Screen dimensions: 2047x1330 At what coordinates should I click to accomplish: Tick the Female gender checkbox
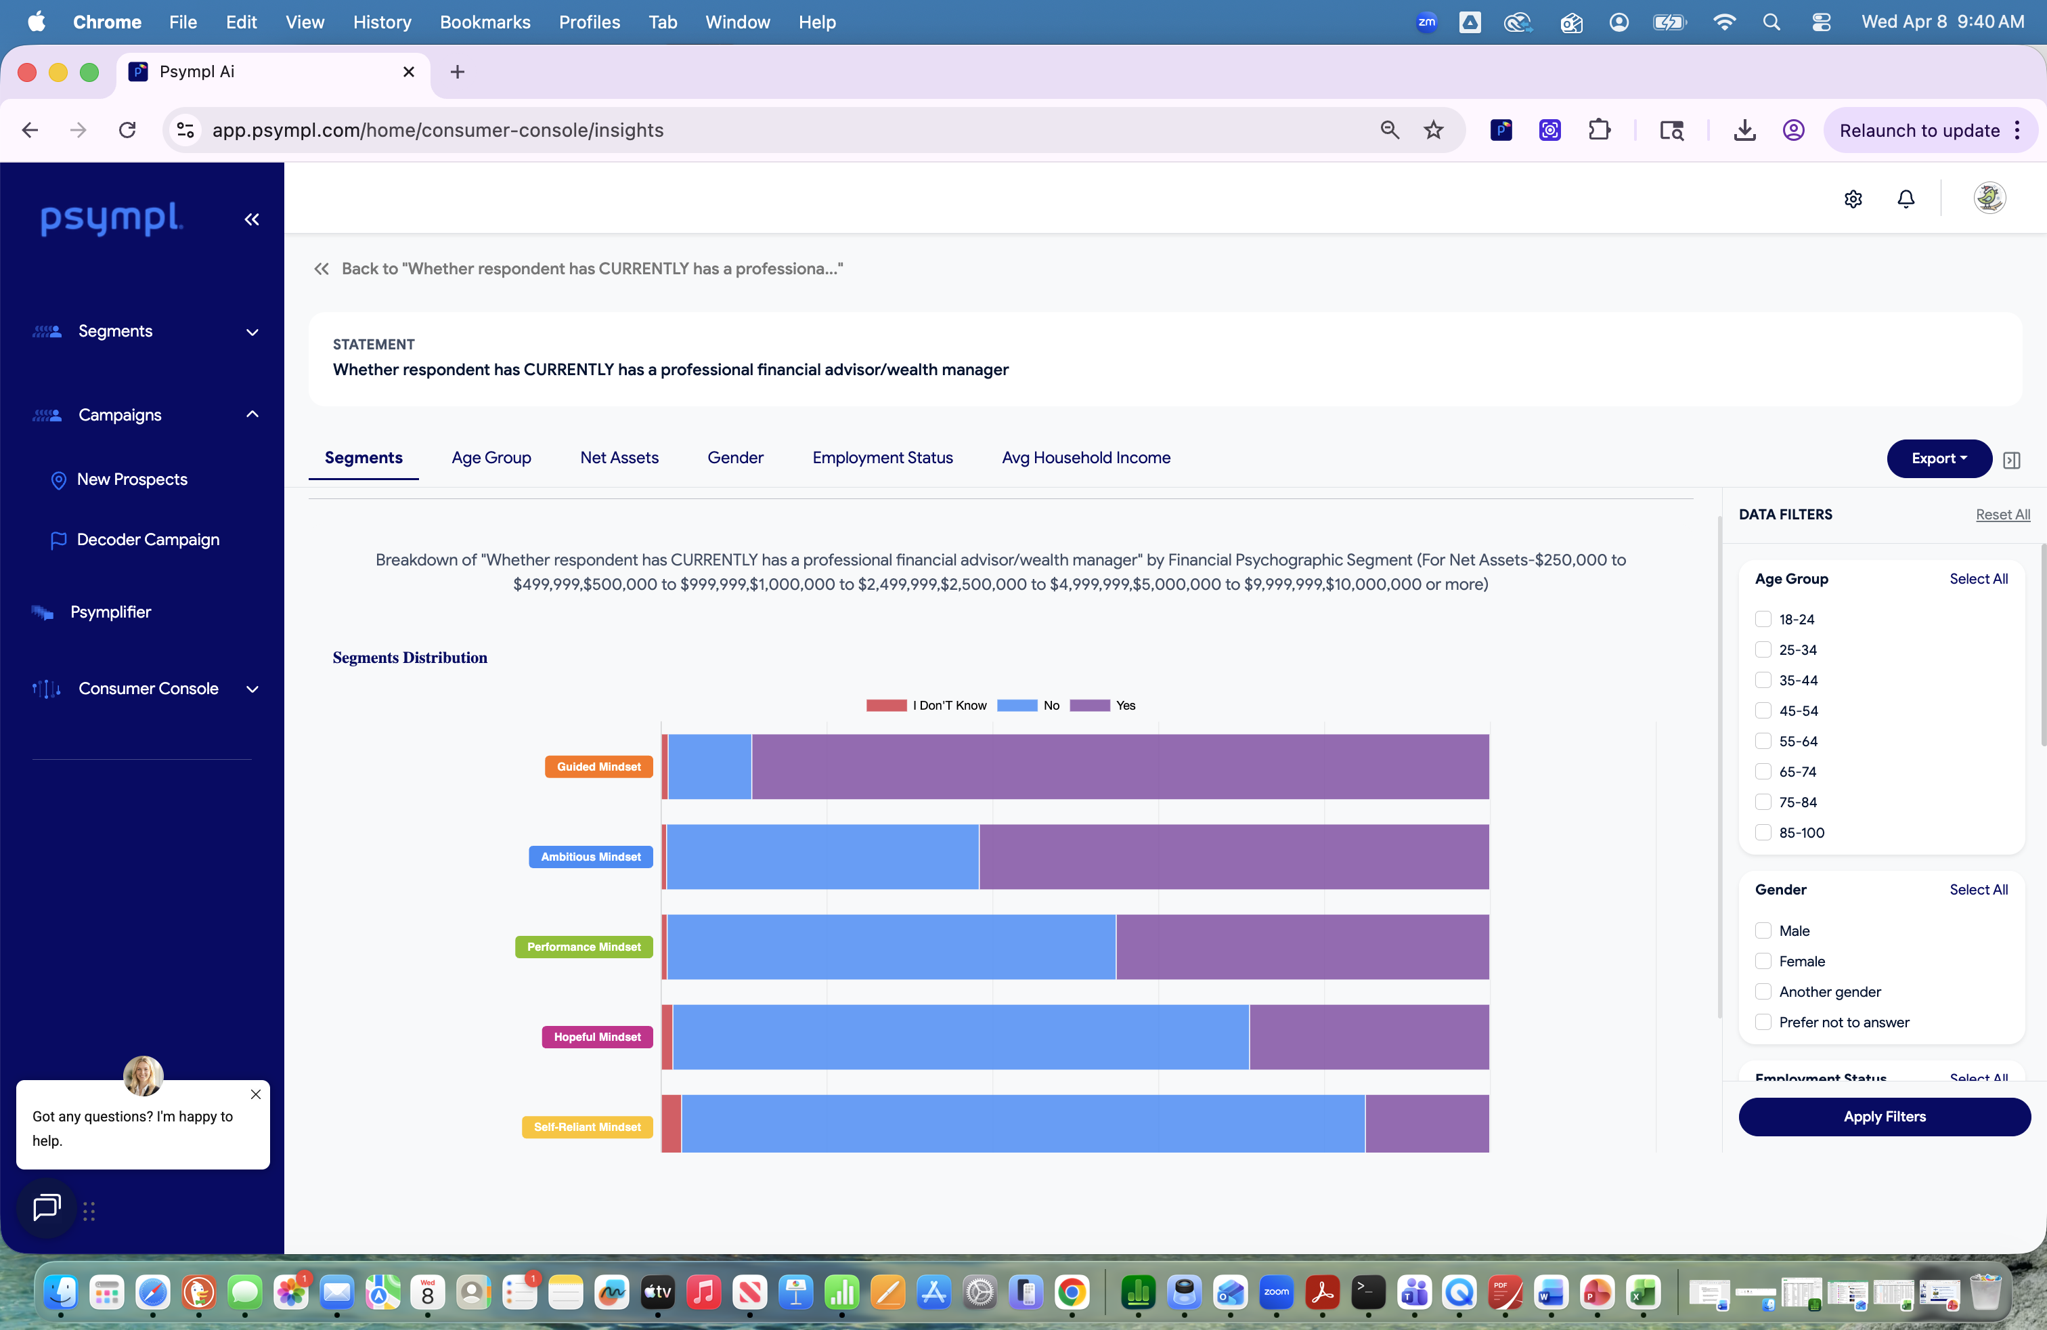1762,961
